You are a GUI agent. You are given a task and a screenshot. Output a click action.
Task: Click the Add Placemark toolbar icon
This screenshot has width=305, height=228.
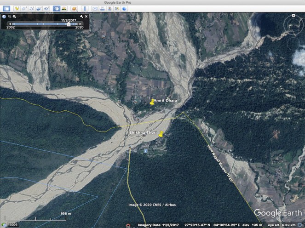point(17,9)
